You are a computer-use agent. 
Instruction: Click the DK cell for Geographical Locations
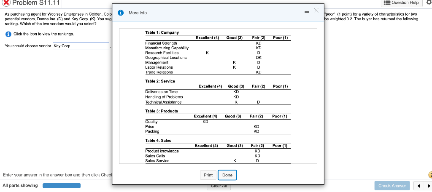coord(259,58)
